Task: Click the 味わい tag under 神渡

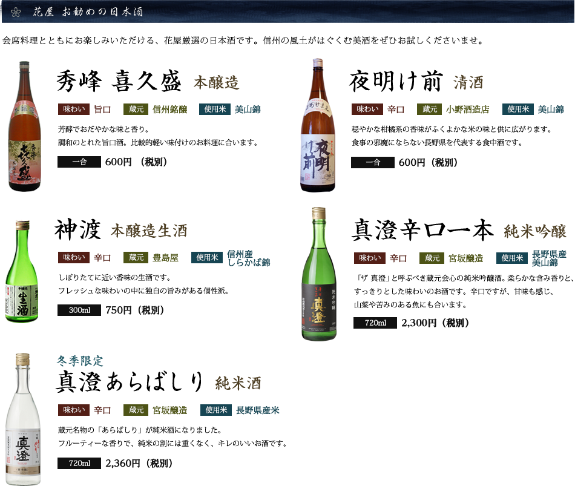Action: pyautogui.click(x=74, y=257)
